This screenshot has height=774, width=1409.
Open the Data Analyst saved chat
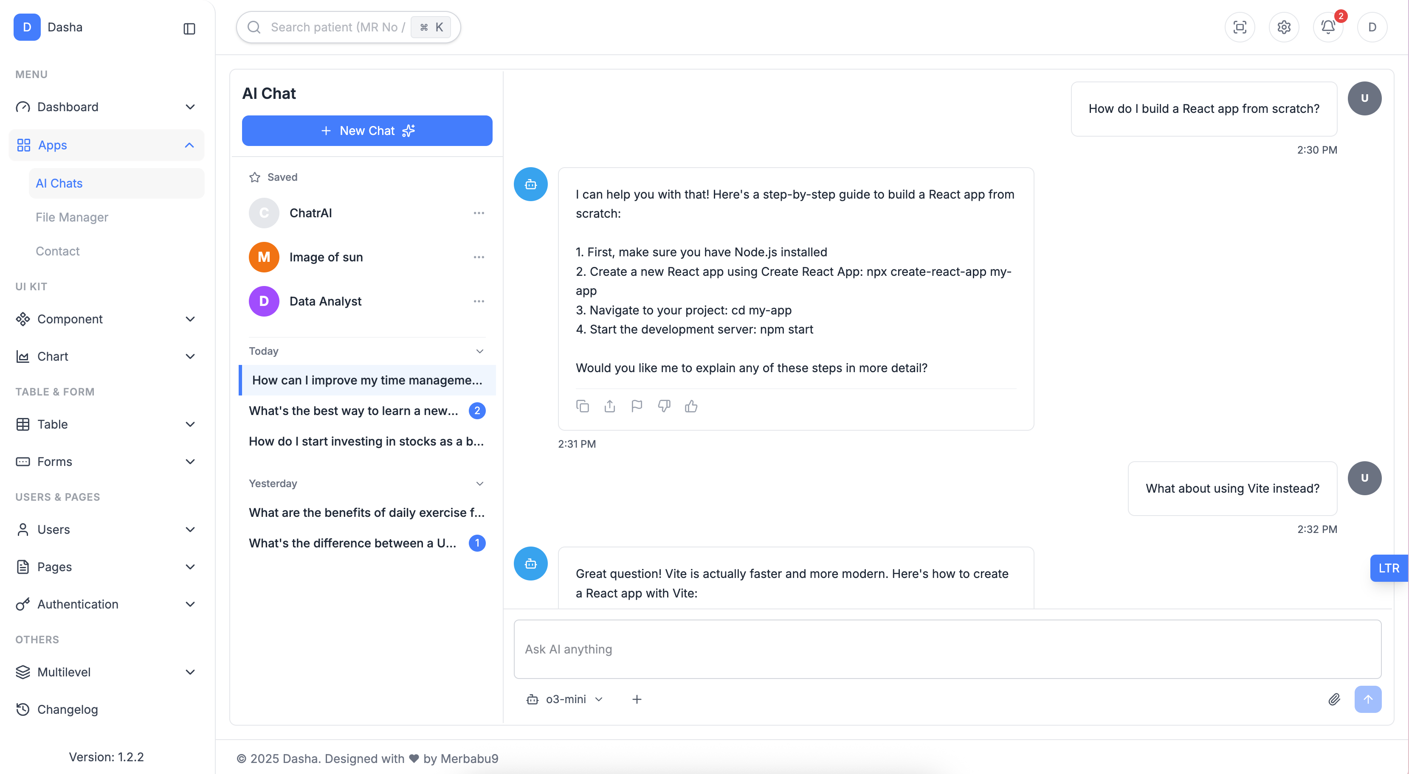325,301
